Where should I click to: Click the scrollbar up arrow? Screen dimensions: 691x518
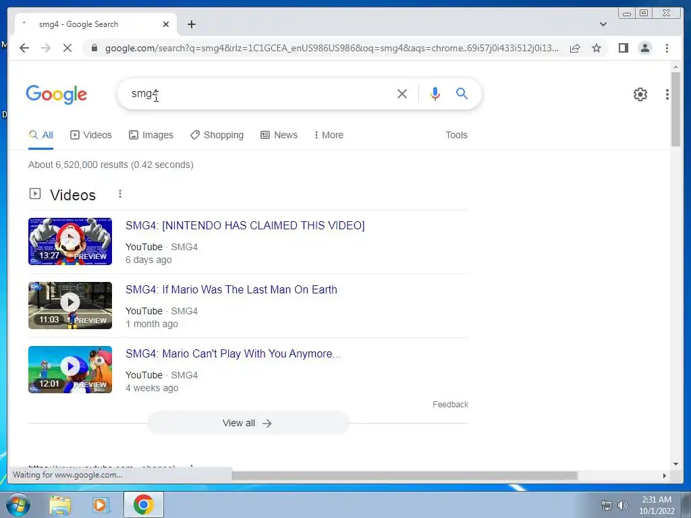675,67
